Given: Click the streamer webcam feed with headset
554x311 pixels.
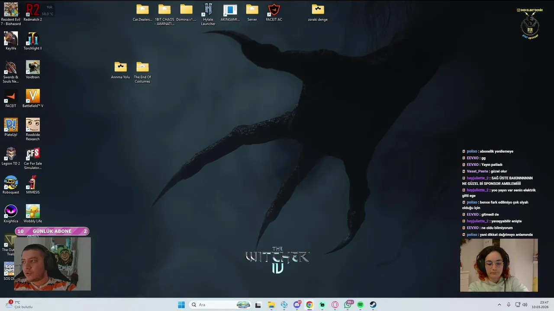Looking at the screenshot, I should point(52,263).
